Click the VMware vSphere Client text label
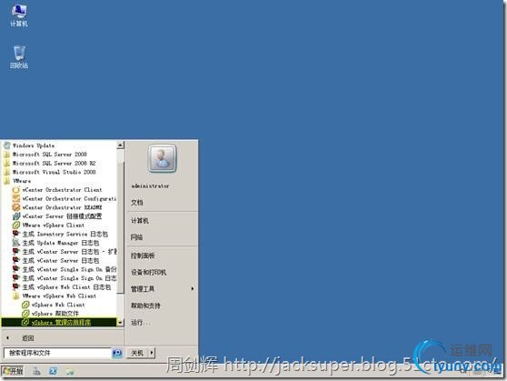Image resolution: width=507 pixels, height=381 pixels. tap(54, 225)
